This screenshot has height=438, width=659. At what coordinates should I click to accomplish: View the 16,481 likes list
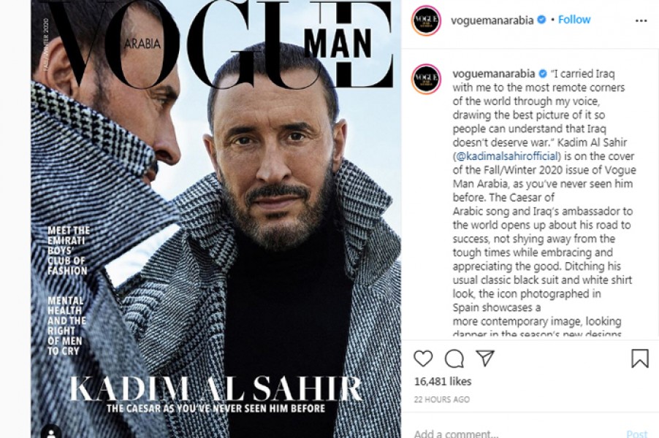point(443,381)
